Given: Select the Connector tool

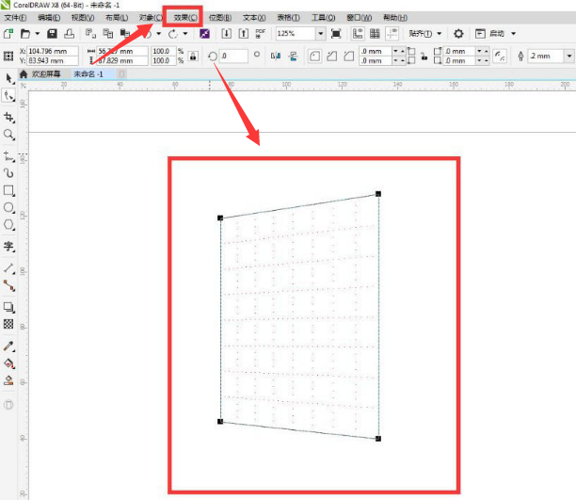Looking at the screenshot, I should (8, 285).
